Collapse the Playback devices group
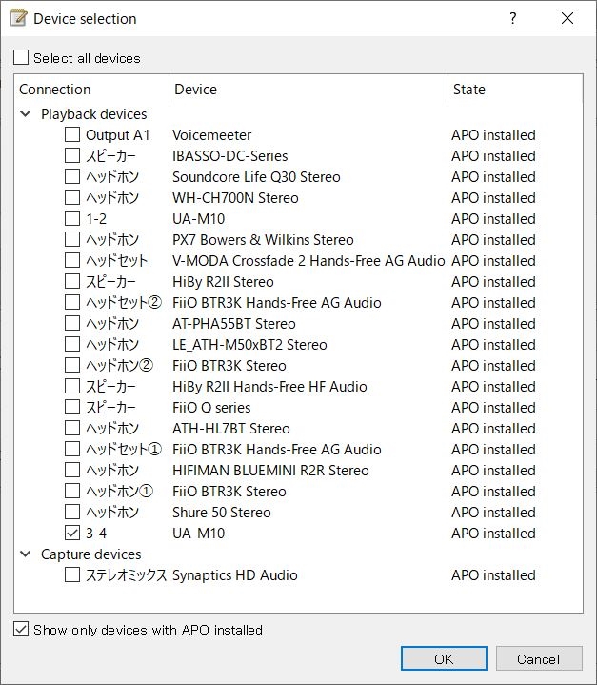The width and height of the screenshot is (597, 685). click(x=25, y=114)
